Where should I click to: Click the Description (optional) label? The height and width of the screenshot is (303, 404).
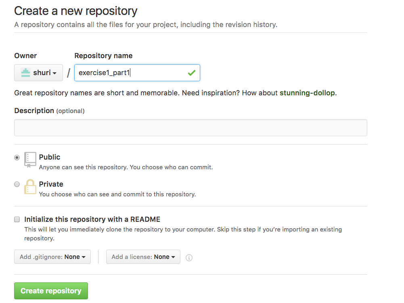tap(49, 111)
